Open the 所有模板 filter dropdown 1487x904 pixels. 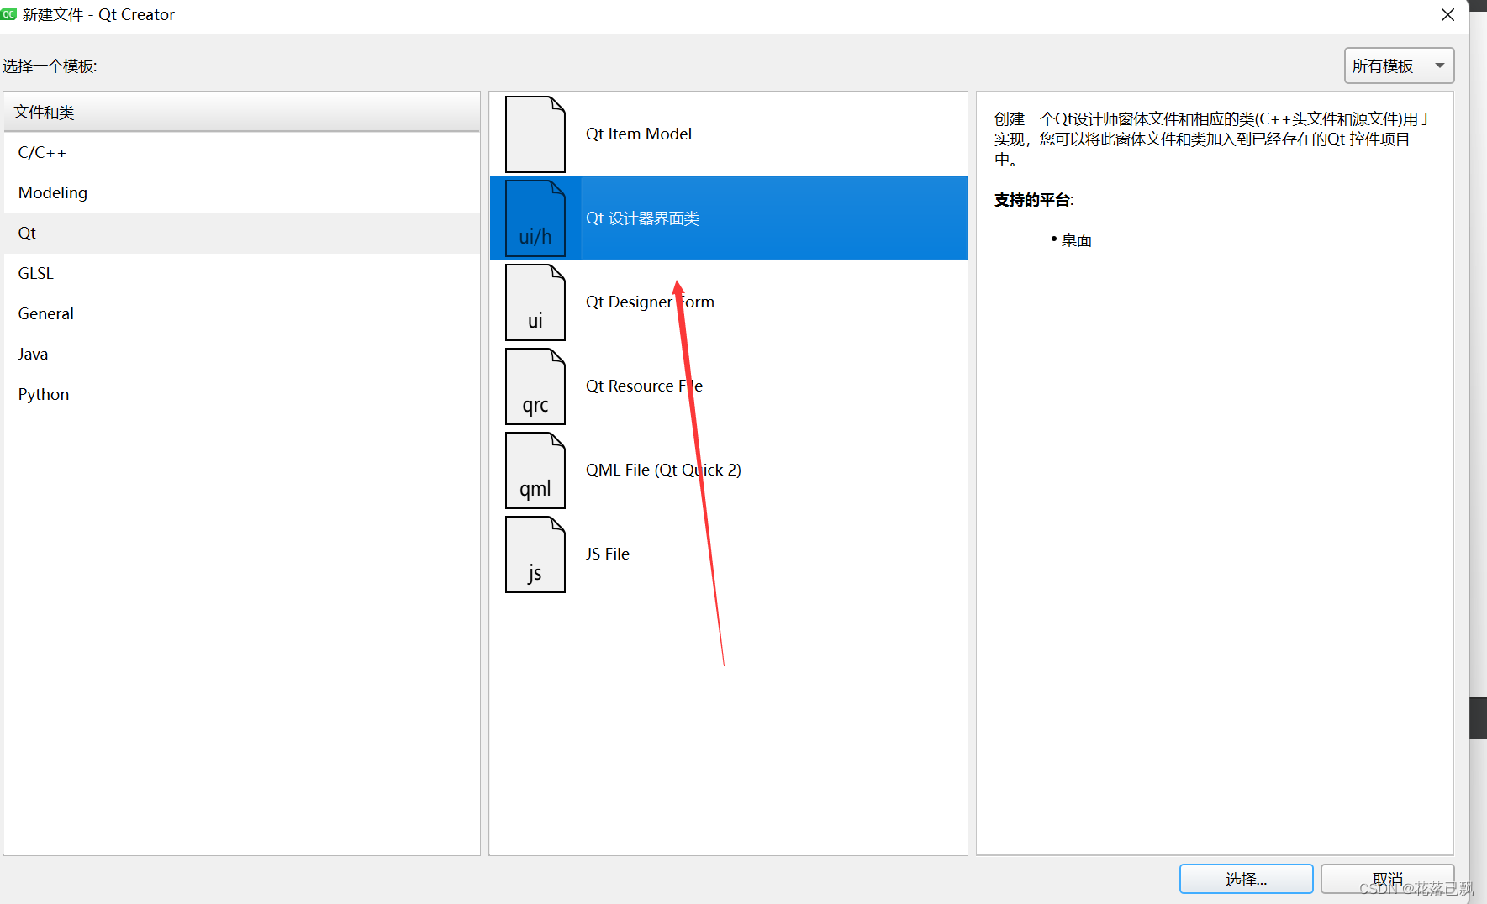[x=1400, y=66]
